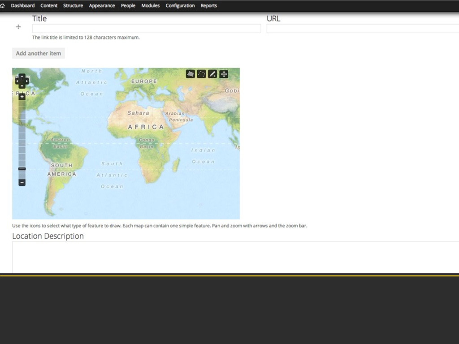This screenshot has width=459, height=344.
Task: Pan the map up with arrow
Action: 22,76
